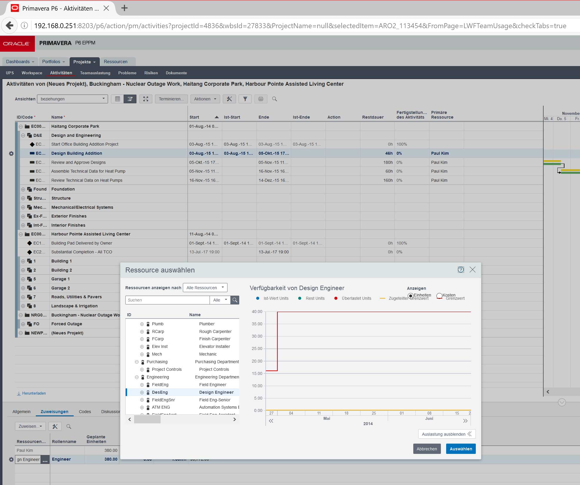Click the search icon in Zuweisungen panel

click(x=69, y=426)
